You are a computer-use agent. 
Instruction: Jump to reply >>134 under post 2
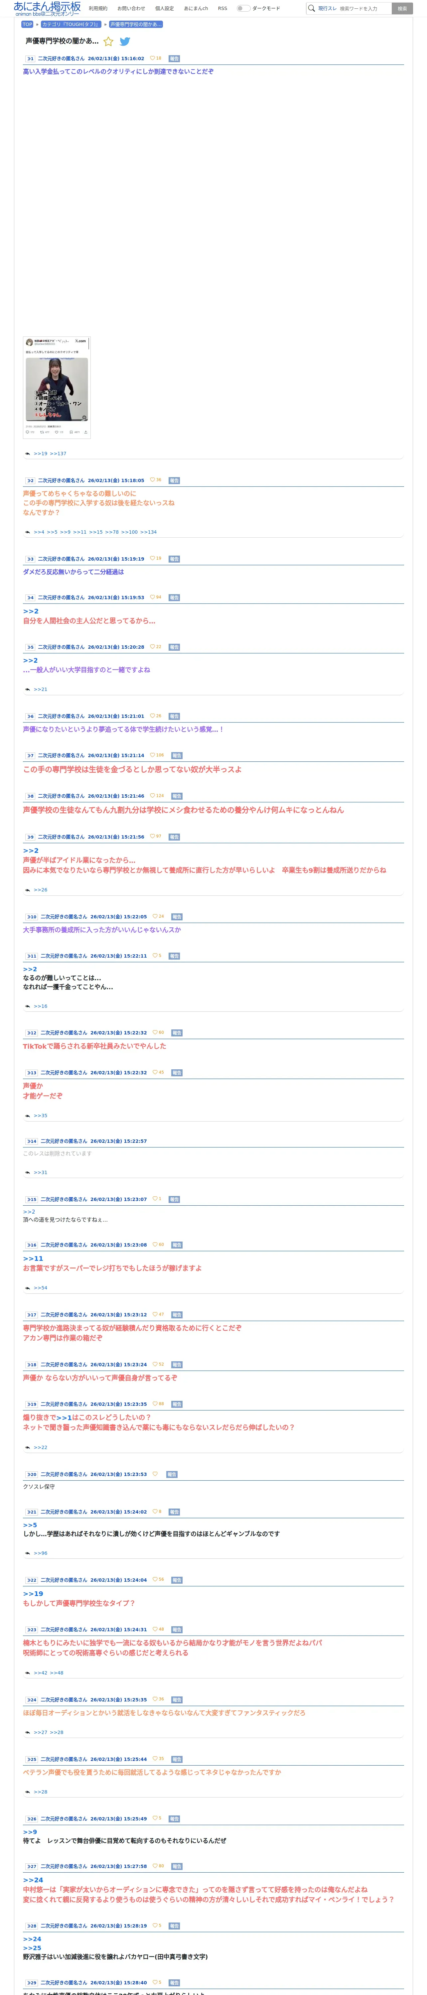148,532
